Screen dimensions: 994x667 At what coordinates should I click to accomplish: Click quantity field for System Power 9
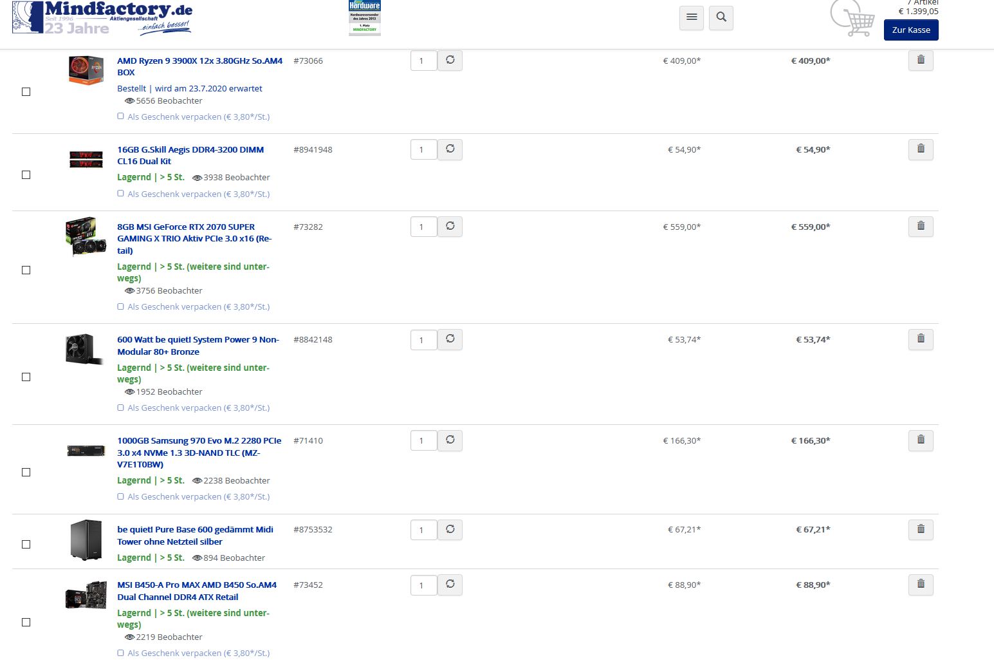pyautogui.click(x=424, y=339)
